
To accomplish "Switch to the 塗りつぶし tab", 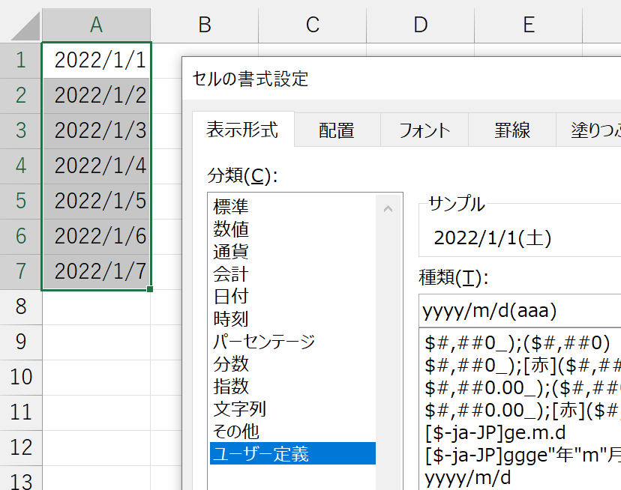I will pos(589,130).
